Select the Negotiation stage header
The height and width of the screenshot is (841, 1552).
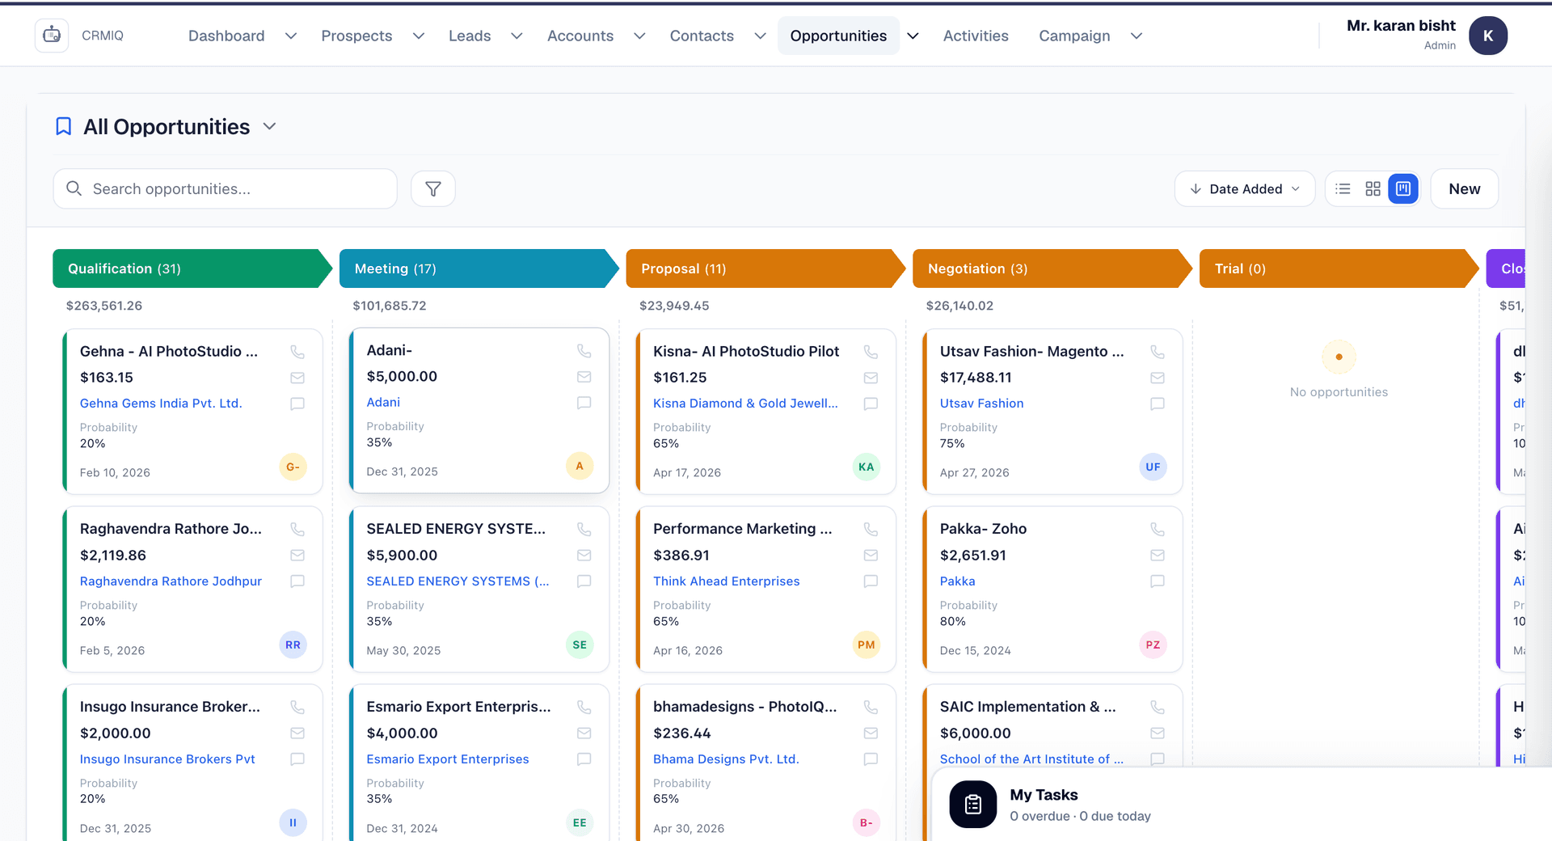point(1052,268)
